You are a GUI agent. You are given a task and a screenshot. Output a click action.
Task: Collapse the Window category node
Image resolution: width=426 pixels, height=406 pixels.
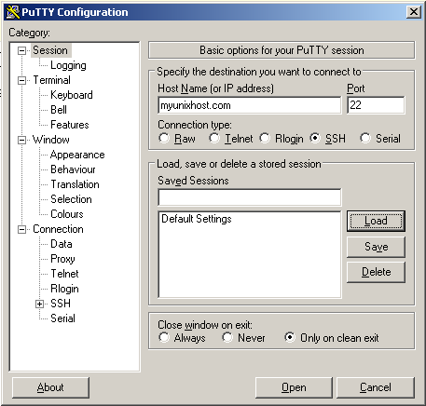[x=21, y=140]
